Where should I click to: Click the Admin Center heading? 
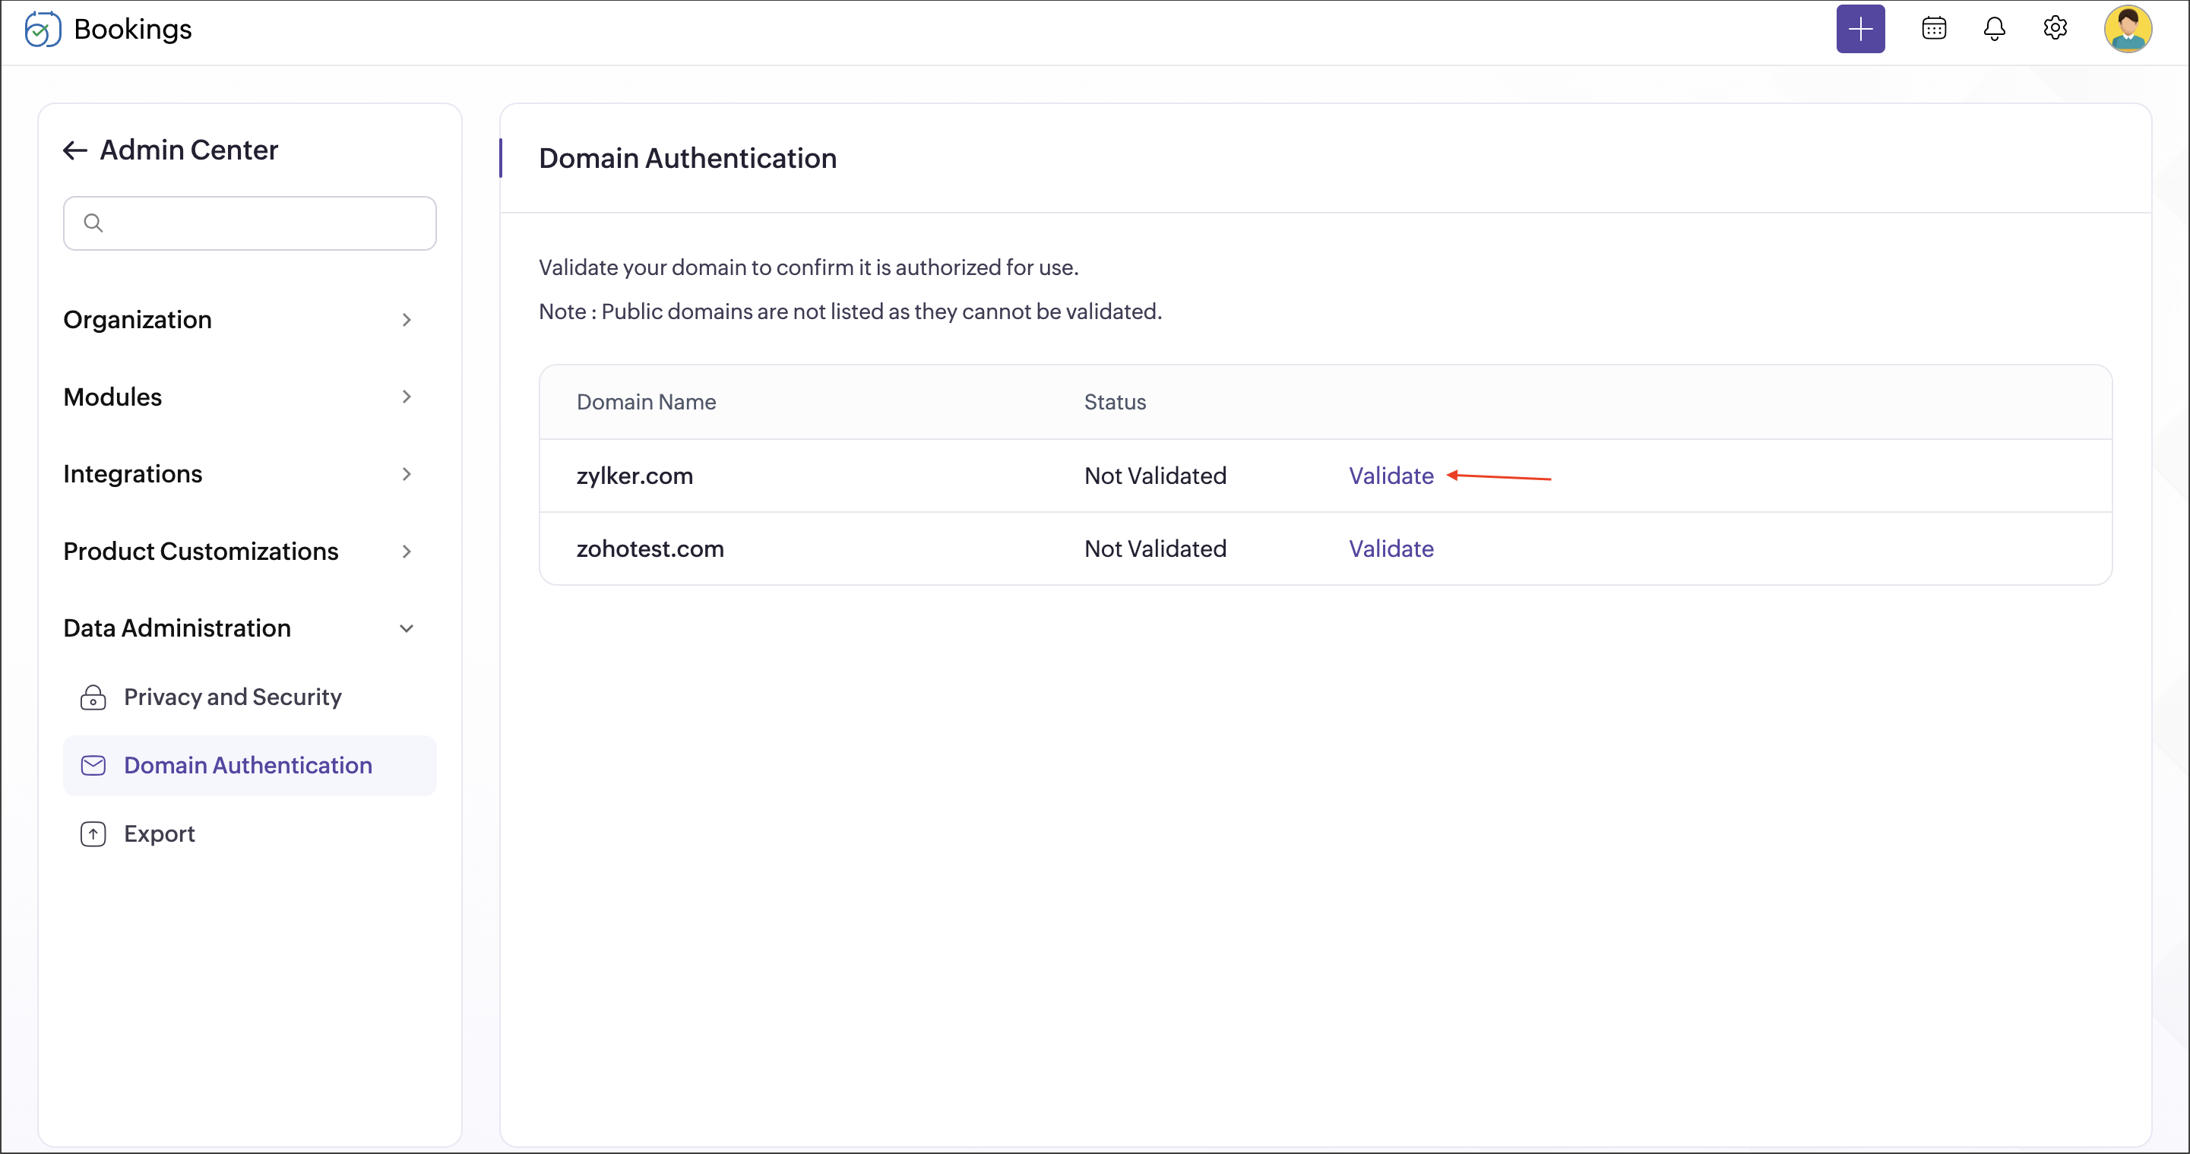click(x=188, y=150)
